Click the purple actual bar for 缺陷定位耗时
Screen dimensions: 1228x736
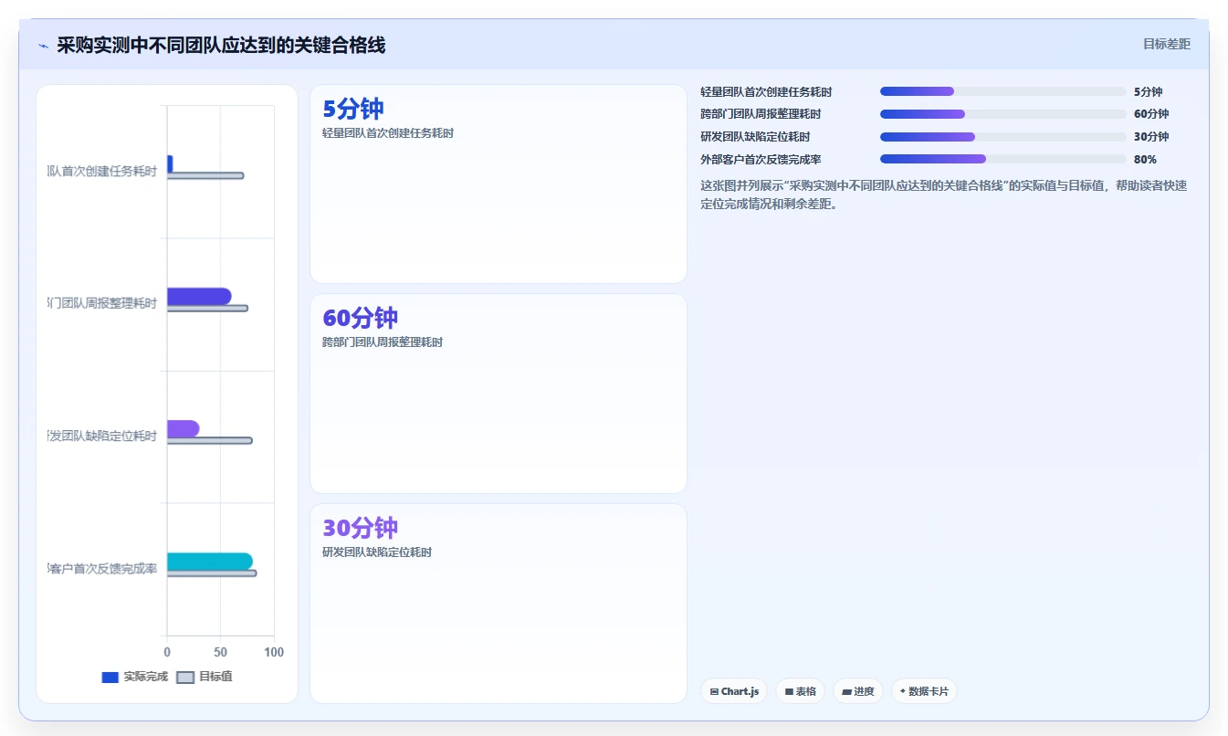click(x=183, y=428)
